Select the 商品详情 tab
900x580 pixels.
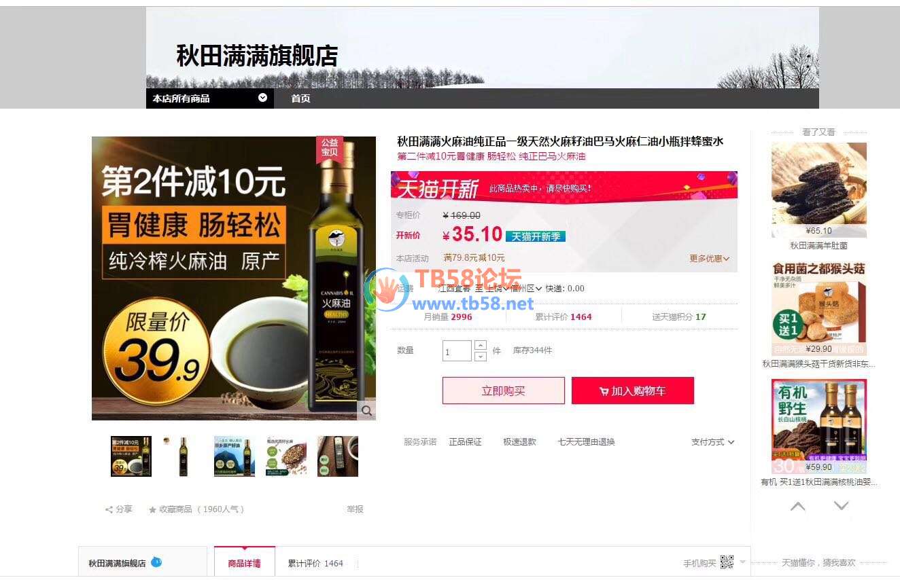[x=245, y=562]
